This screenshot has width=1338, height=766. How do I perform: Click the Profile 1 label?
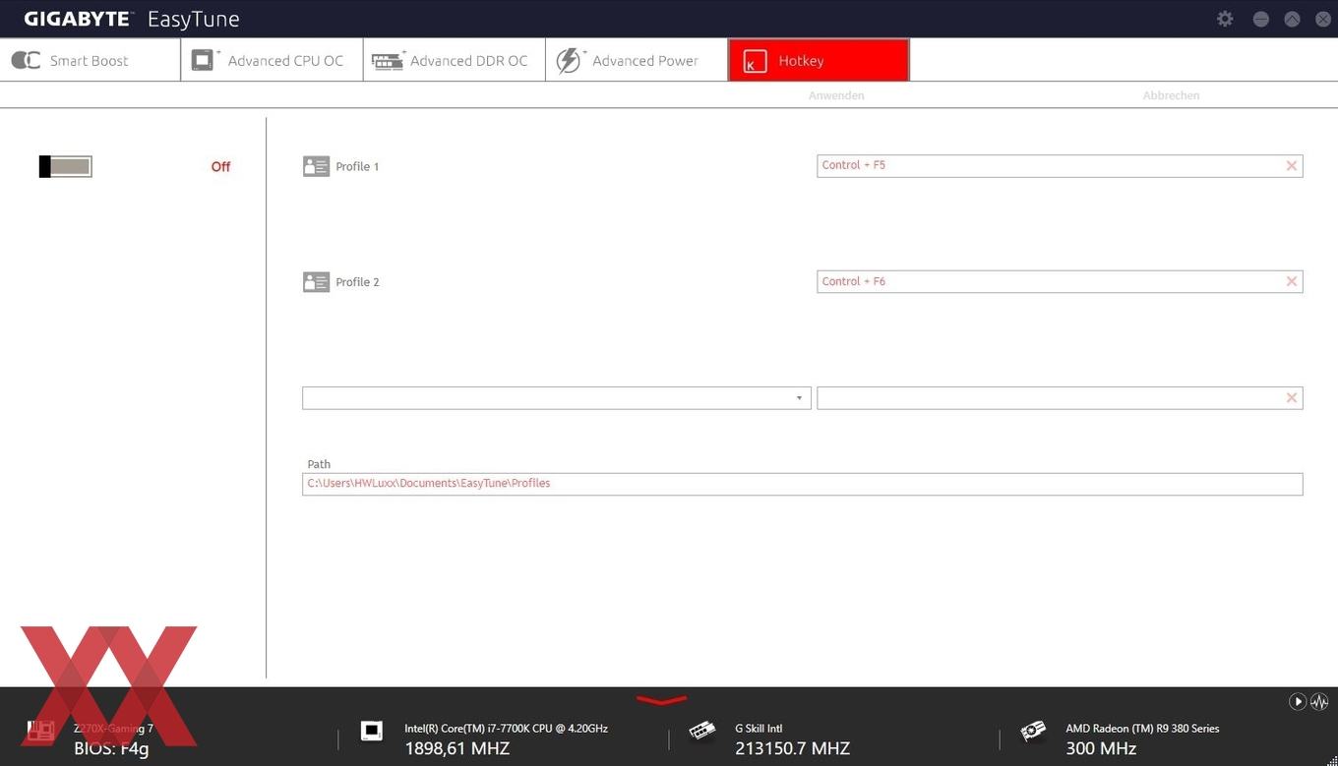[x=357, y=166]
